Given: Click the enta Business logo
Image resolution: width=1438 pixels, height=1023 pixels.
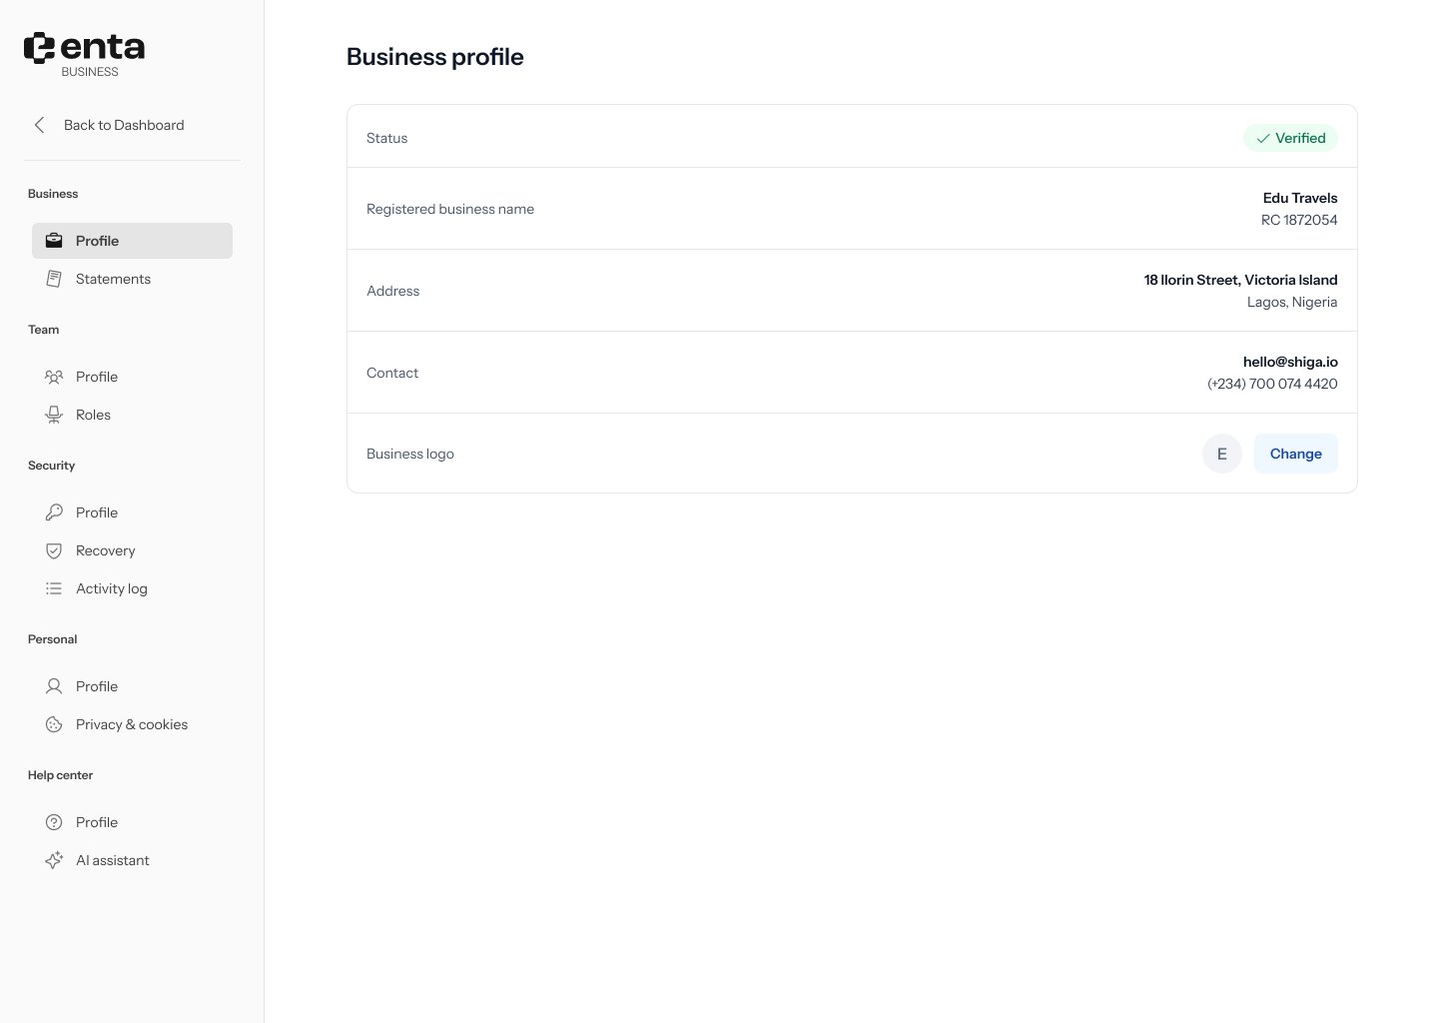Looking at the screenshot, I should (85, 54).
